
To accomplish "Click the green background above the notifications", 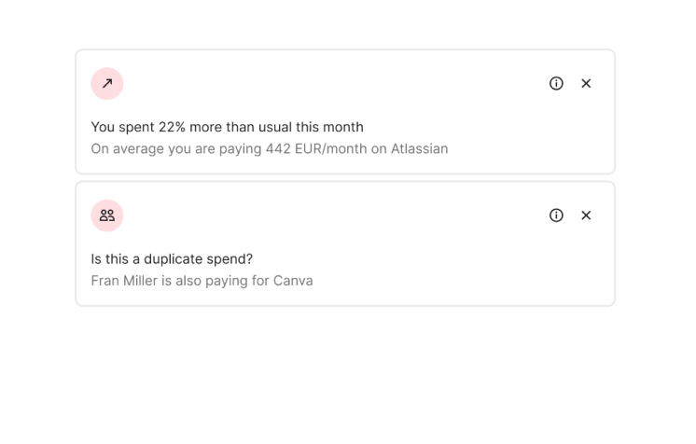I will 348,23.
